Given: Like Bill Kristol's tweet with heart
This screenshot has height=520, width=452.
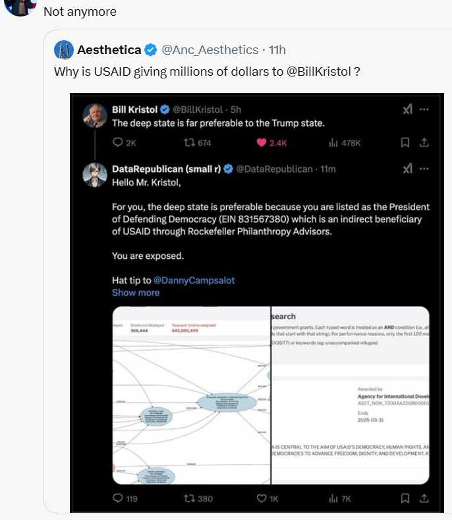Looking at the screenshot, I should [262, 142].
